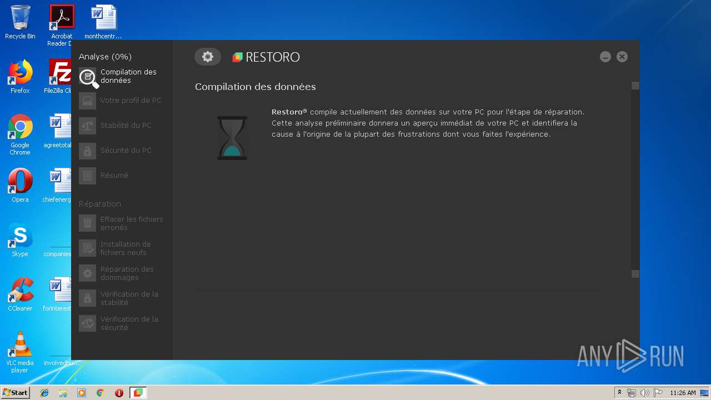Open VLC media player desktop shortcut
711x400 pixels.
(x=20, y=352)
